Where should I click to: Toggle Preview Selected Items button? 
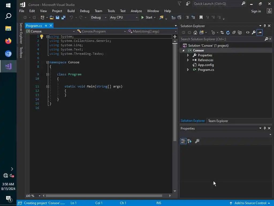(260, 32)
